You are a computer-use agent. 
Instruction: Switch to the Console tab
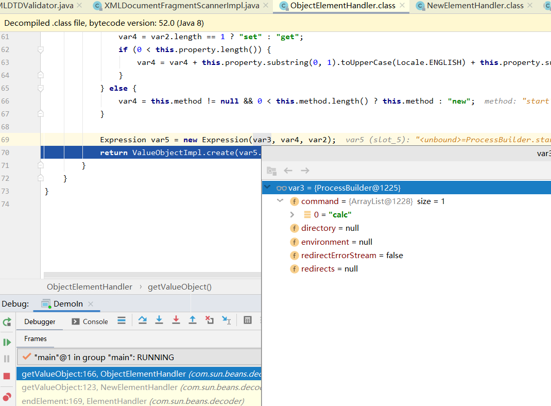[x=90, y=322]
